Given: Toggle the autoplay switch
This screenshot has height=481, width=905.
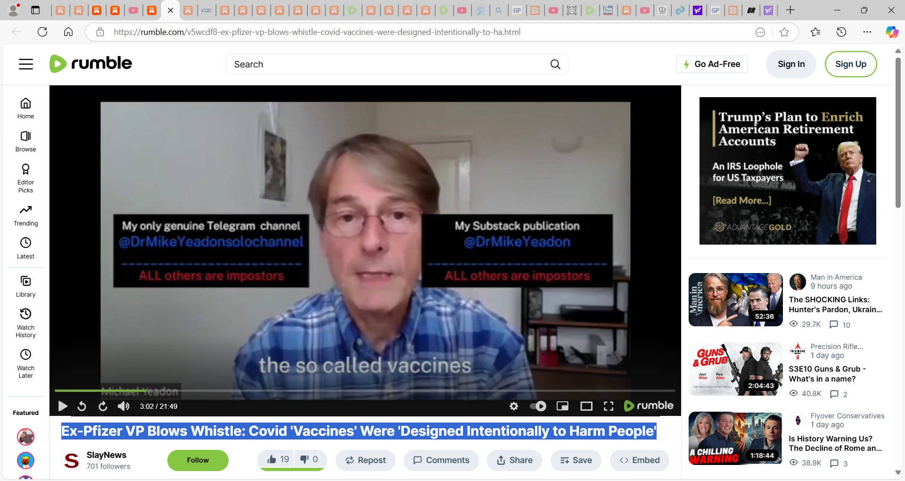Looking at the screenshot, I should (538, 406).
